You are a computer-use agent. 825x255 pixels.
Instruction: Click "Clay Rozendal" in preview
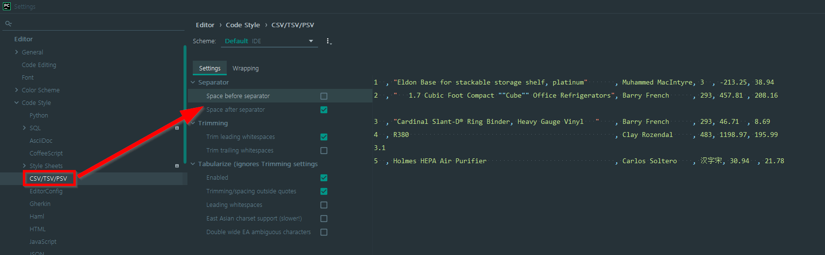pos(648,135)
